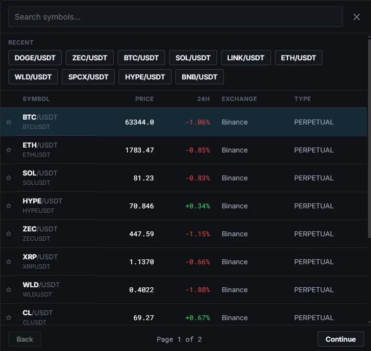
Task: Click the -0.83% change value
Action: coord(198,178)
